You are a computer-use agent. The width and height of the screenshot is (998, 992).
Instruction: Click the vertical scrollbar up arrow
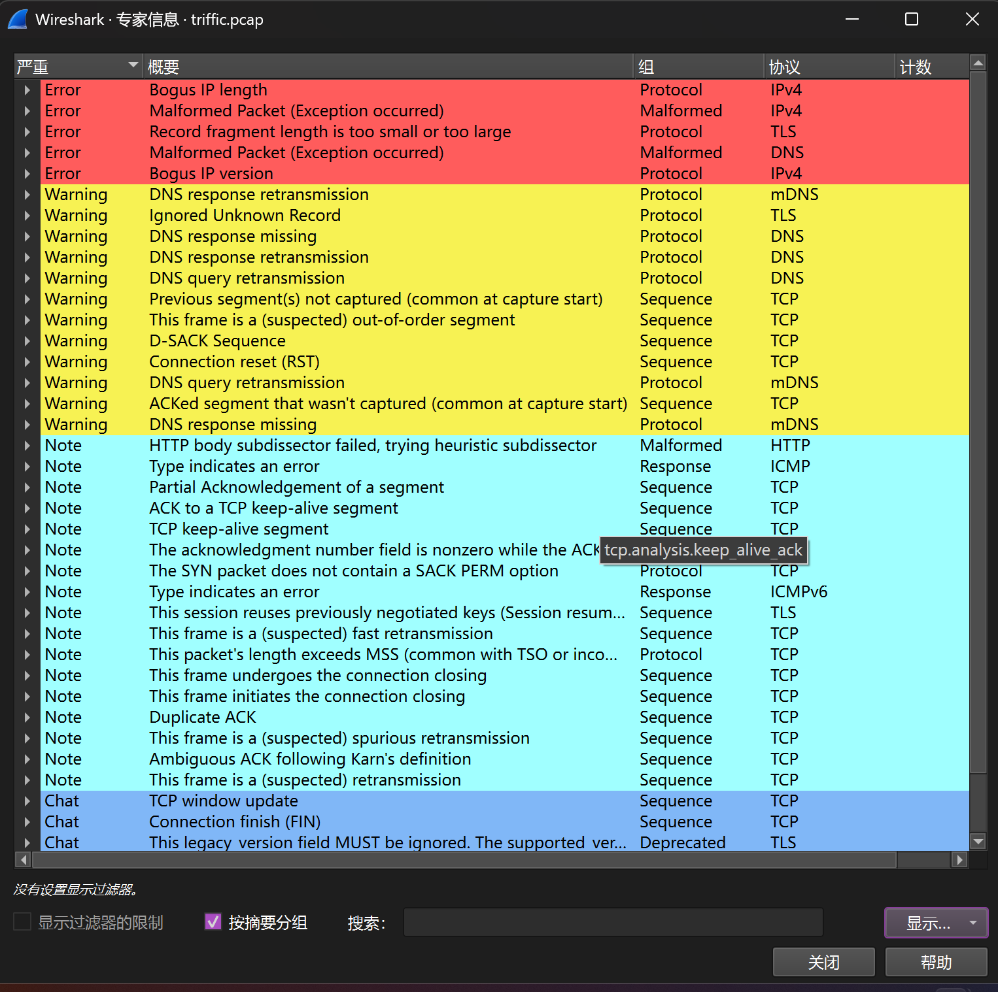click(978, 63)
